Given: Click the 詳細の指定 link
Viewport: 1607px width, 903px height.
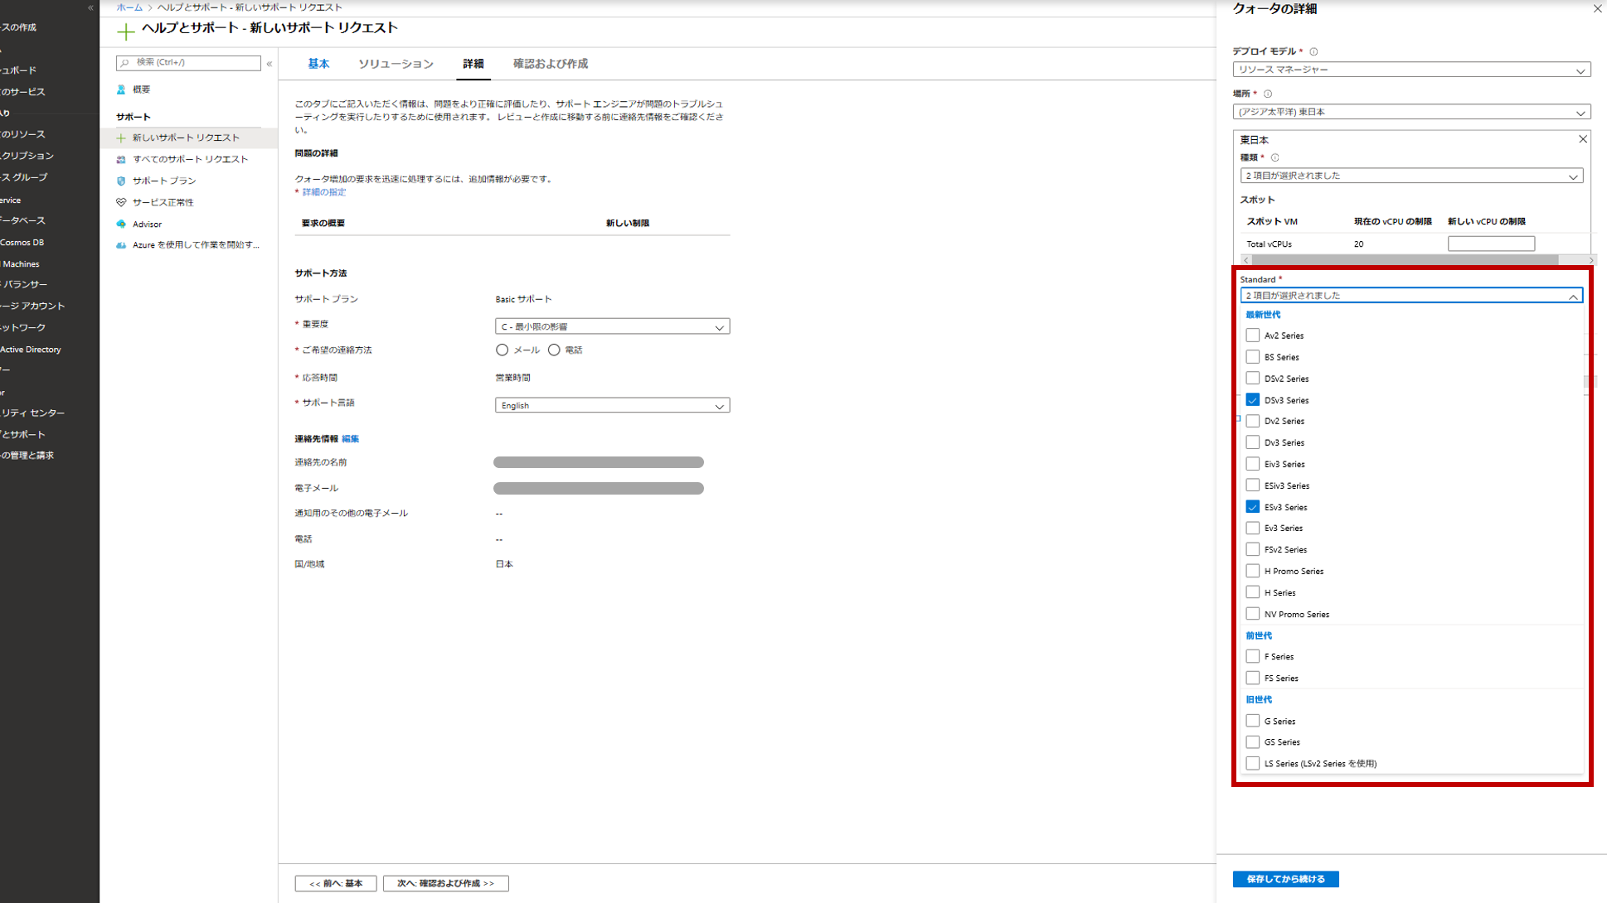Looking at the screenshot, I should point(323,192).
